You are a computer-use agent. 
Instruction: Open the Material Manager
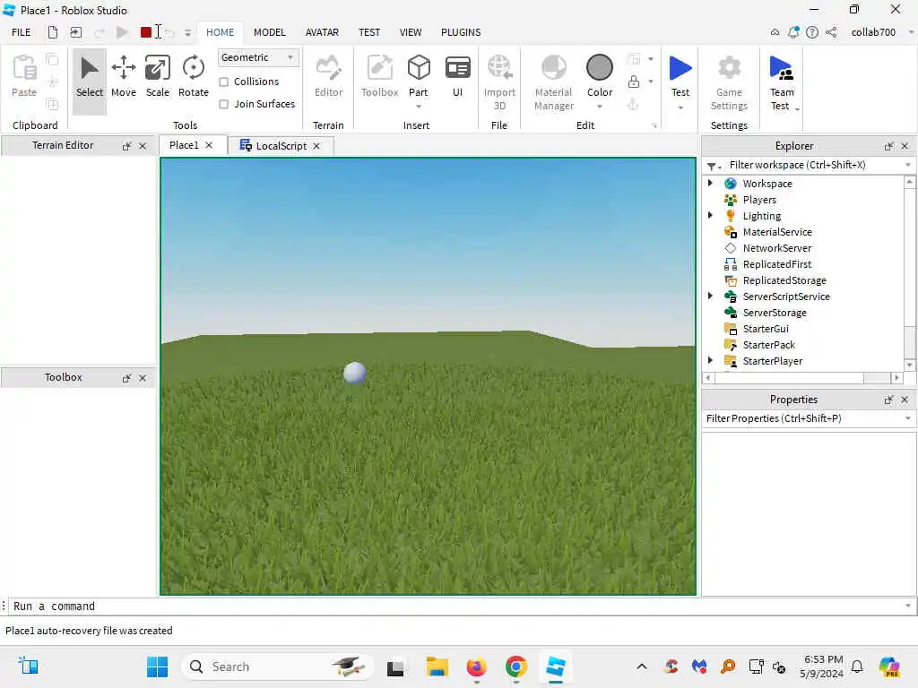point(554,82)
